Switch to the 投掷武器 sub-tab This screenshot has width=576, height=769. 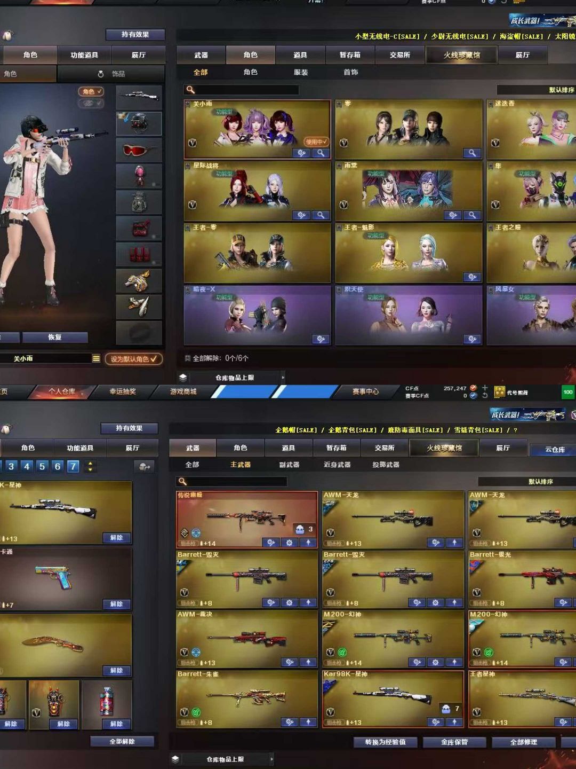coord(386,465)
